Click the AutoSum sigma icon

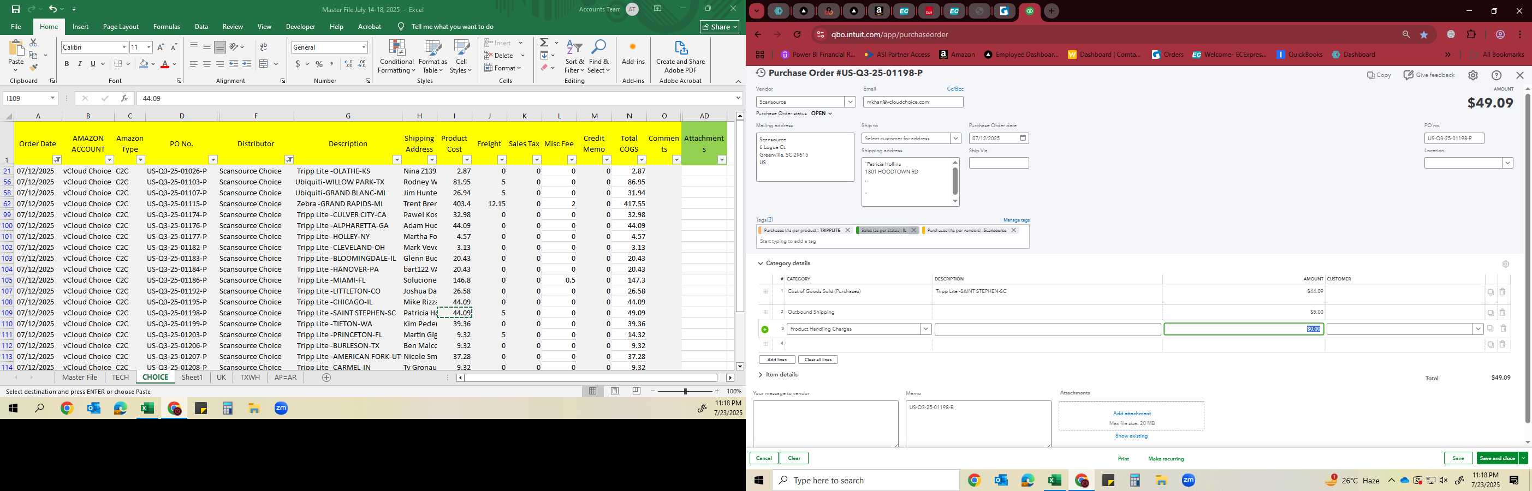(544, 43)
